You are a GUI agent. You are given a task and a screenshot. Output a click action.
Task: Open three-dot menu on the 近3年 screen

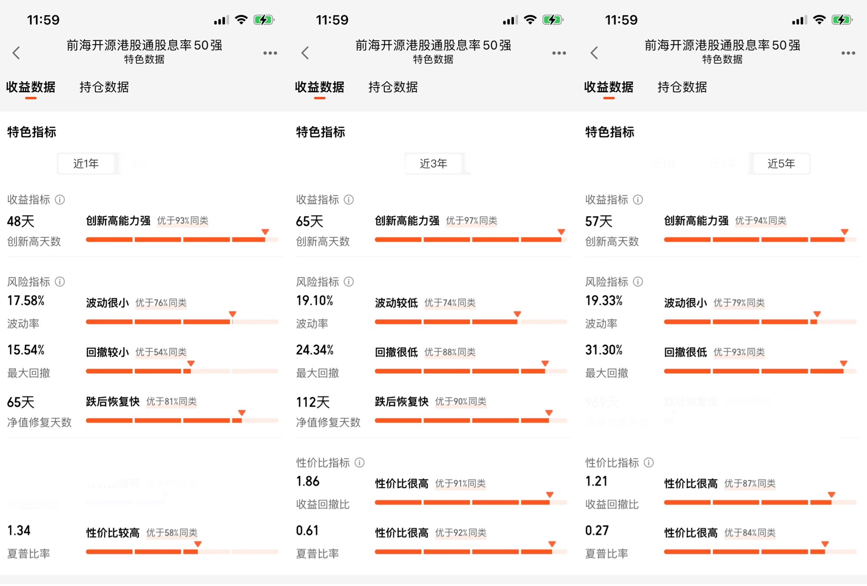point(559,53)
